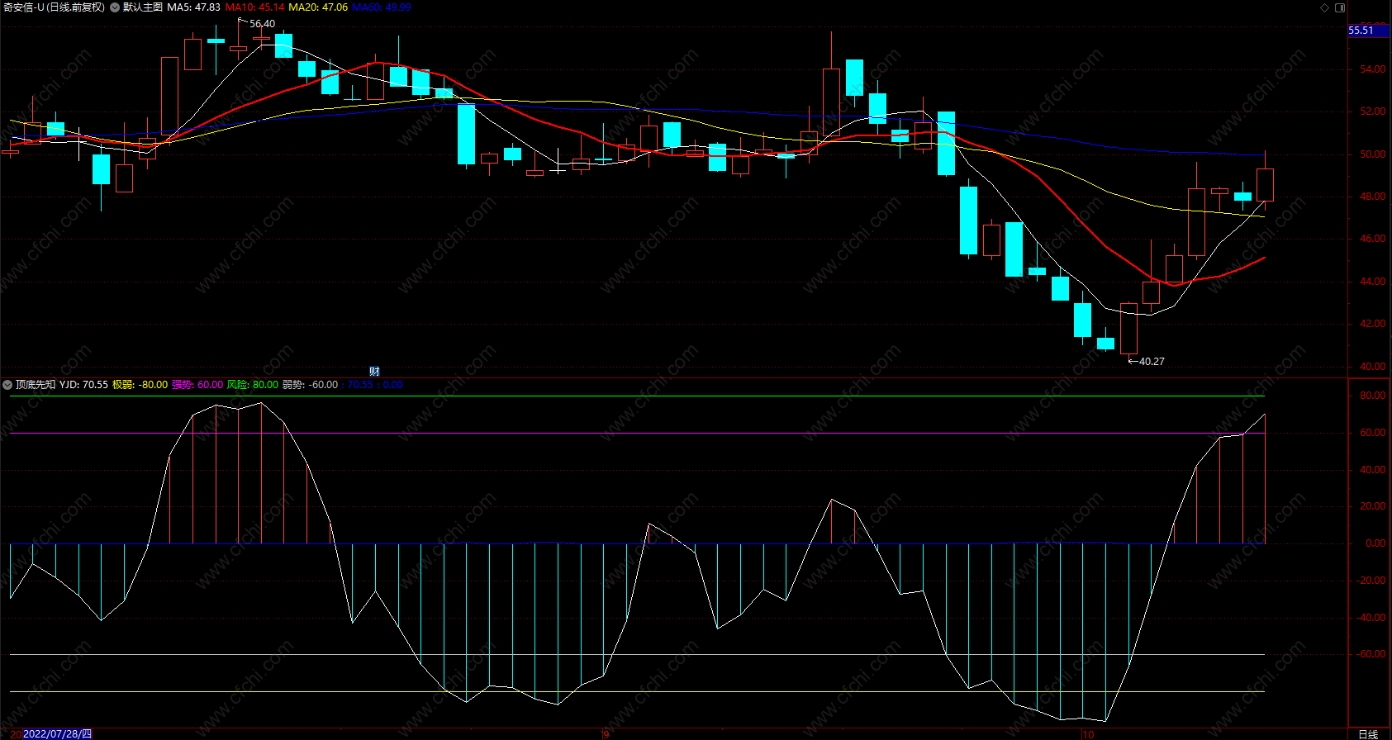
Task: Click the MA5: 47.83 value
Action: coord(193,7)
